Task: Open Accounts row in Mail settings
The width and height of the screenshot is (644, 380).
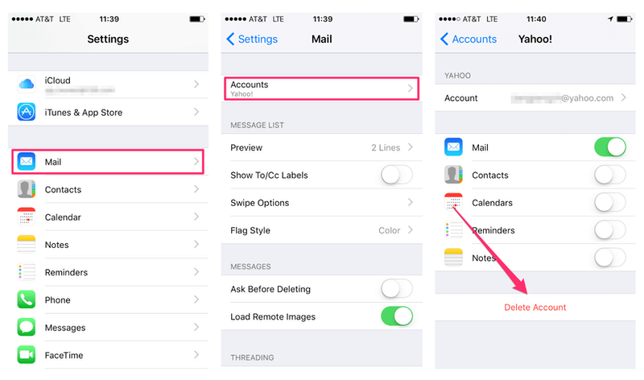Action: tap(321, 89)
